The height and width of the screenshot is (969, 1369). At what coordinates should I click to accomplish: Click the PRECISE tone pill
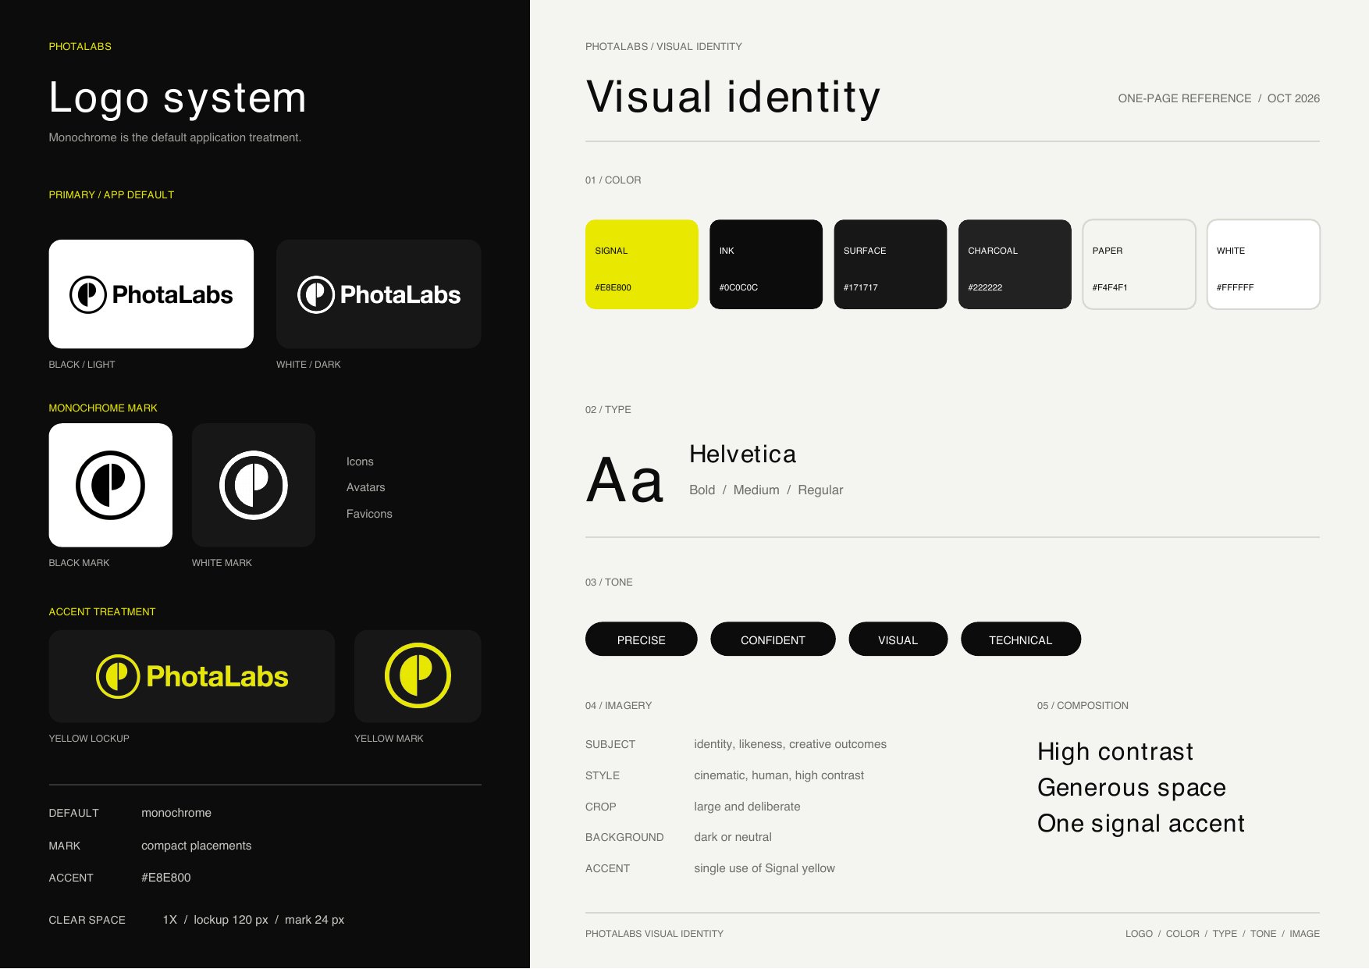tap(641, 639)
